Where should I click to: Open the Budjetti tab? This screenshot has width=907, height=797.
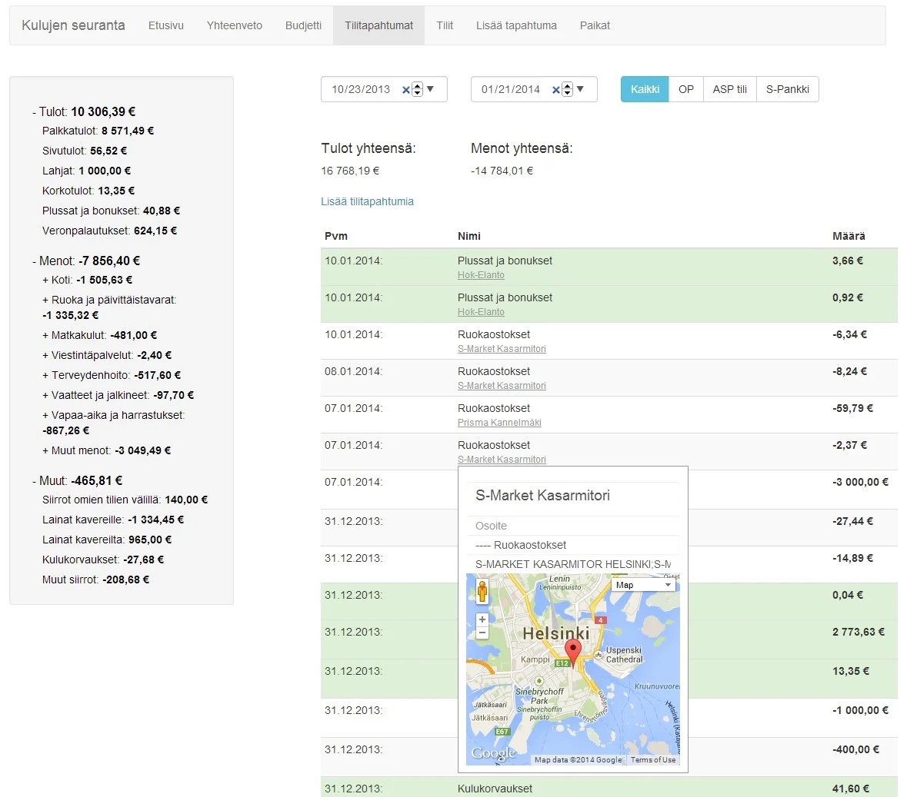(303, 25)
